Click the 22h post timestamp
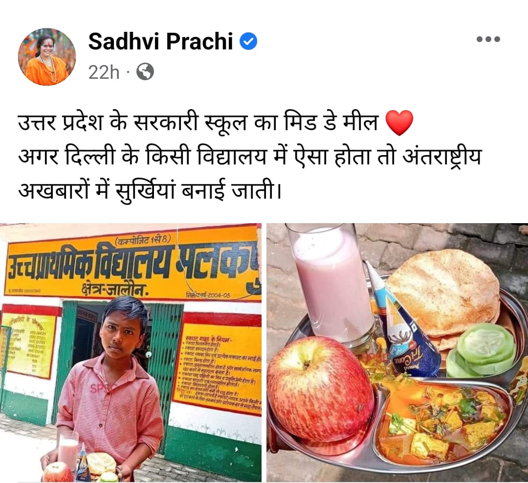This screenshot has width=528, height=483. click(x=104, y=72)
